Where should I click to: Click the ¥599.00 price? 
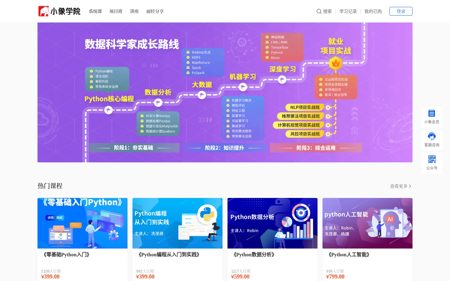(x=240, y=277)
